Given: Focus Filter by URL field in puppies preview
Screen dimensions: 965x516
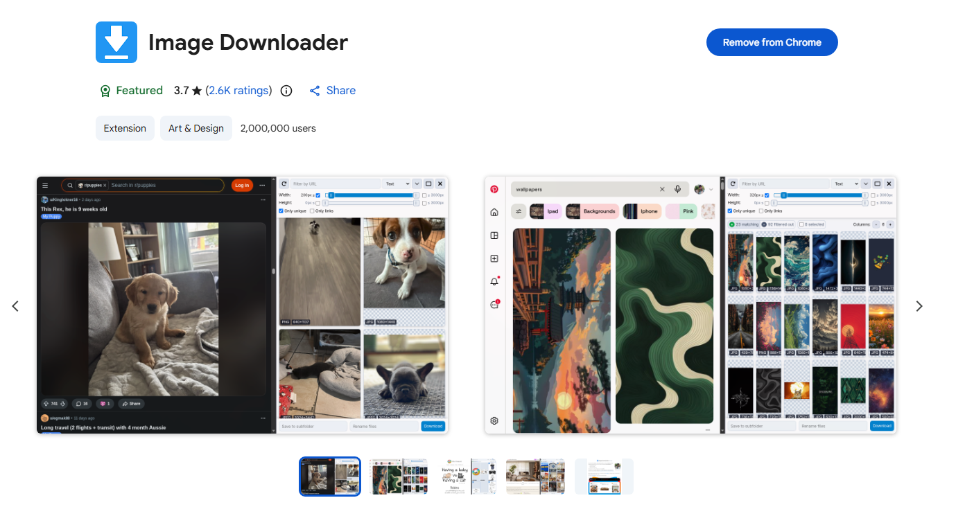Looking at the screenshot, I should (336, 184).
